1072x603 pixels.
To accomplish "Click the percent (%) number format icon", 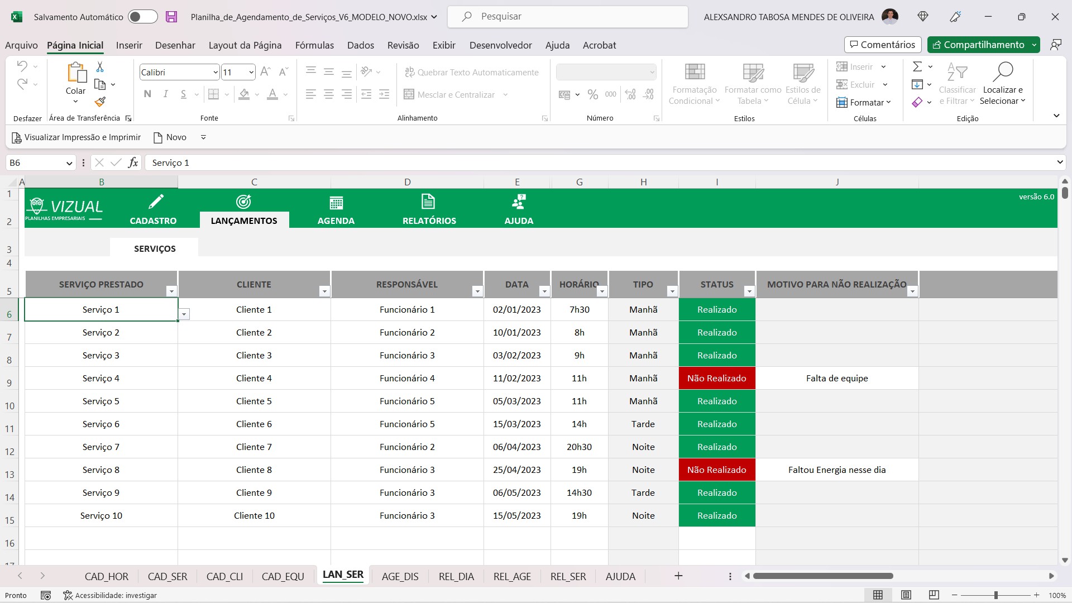I will 593,94.
